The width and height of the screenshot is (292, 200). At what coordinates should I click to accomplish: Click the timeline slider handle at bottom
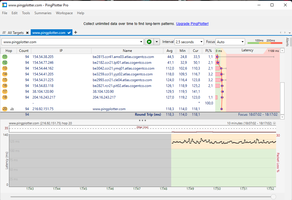[x=273, y=197]
